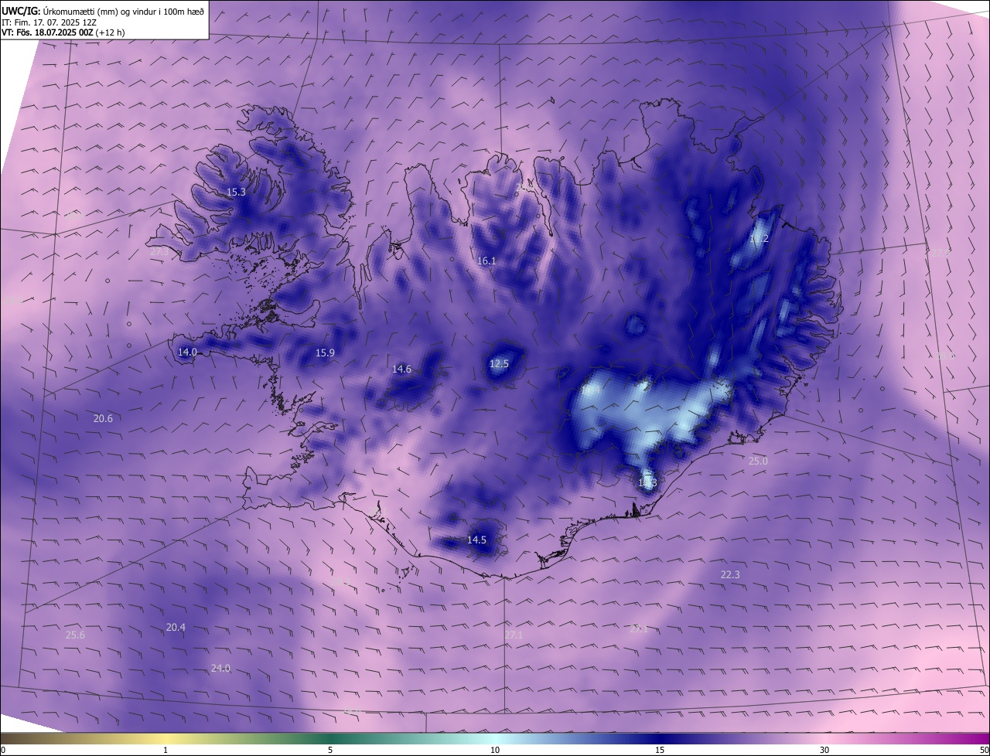Click the 14.6 value label
The image size is (990, 756).
pos(401,369)
